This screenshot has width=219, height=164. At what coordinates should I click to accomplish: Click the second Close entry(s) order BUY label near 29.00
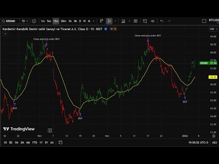click(x=148, y=36)
